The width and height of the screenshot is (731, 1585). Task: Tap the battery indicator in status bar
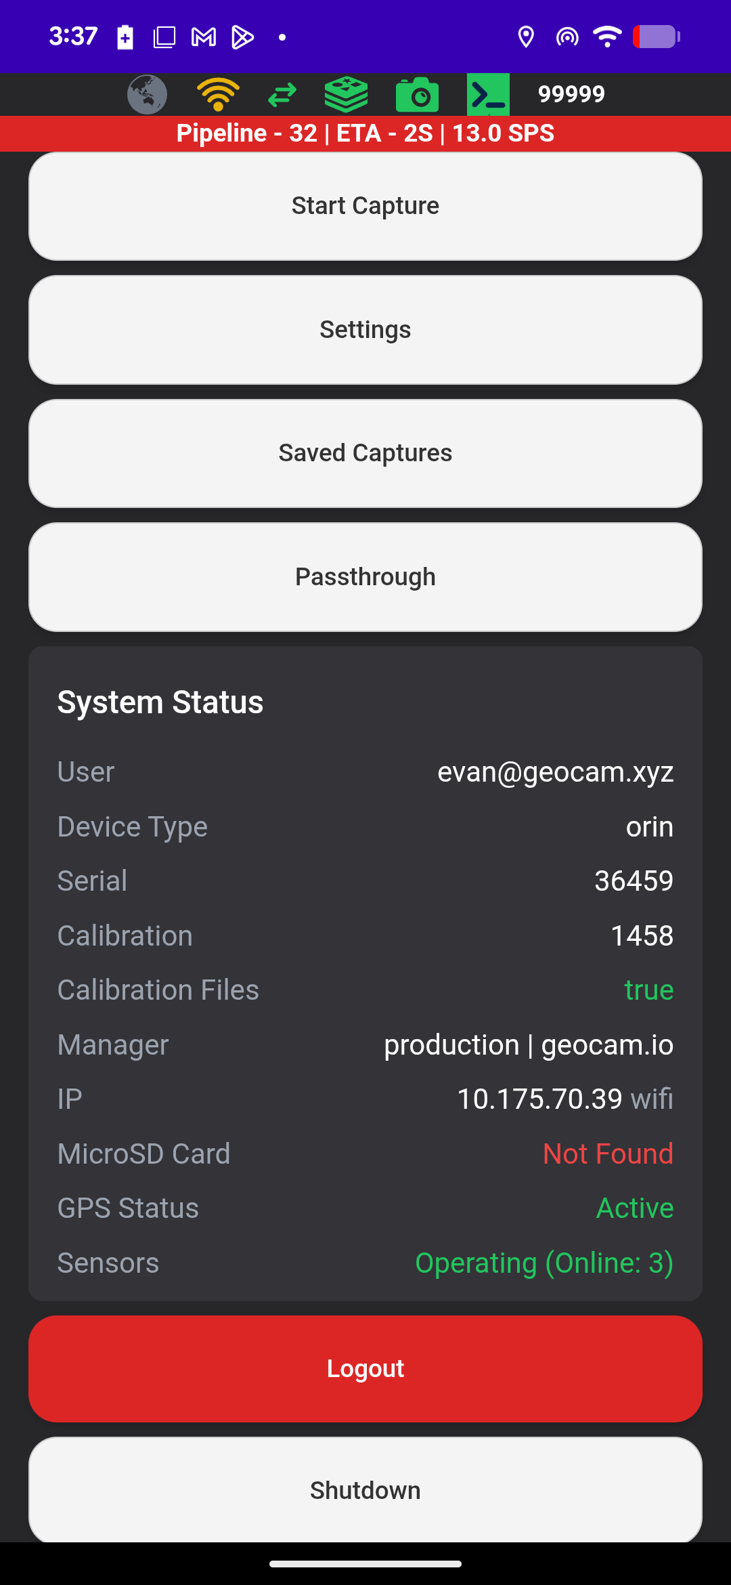[x=657, y=37]
